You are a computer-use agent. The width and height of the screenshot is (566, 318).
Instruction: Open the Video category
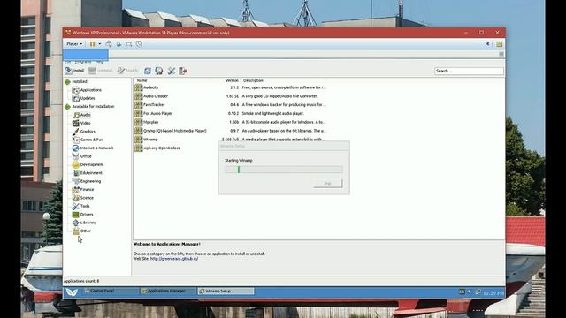85,124
